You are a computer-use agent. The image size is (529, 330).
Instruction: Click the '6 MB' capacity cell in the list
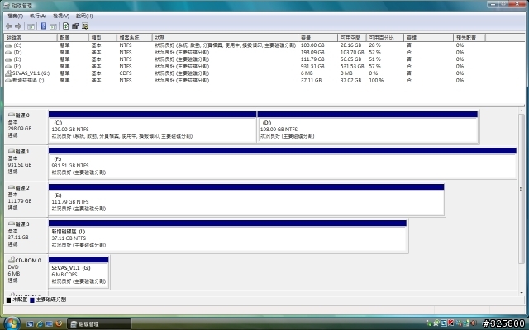pyautogui.click(x=307, y=73)
